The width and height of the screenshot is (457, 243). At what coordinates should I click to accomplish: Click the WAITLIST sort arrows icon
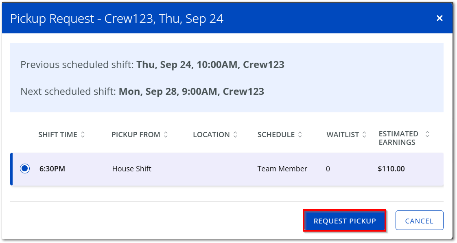coord(364,134)
